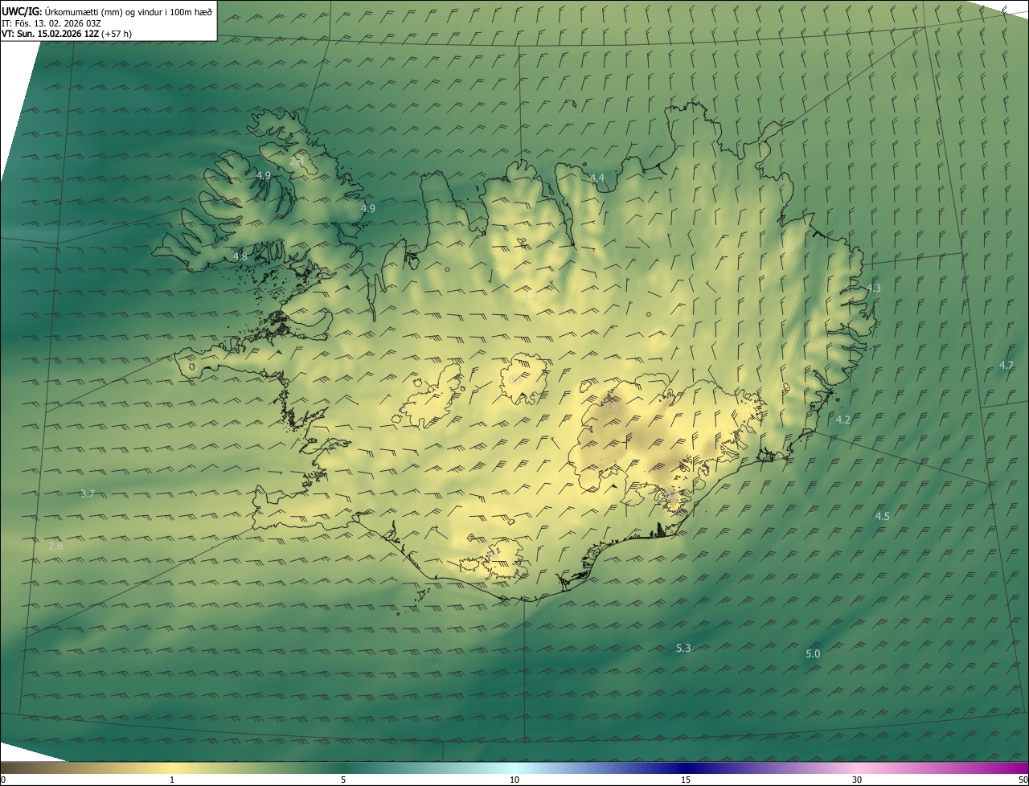This screenshot has width=1029, height=786.
Task: Click the 1.2 value in north Iceland
Action: coord(530,297)
